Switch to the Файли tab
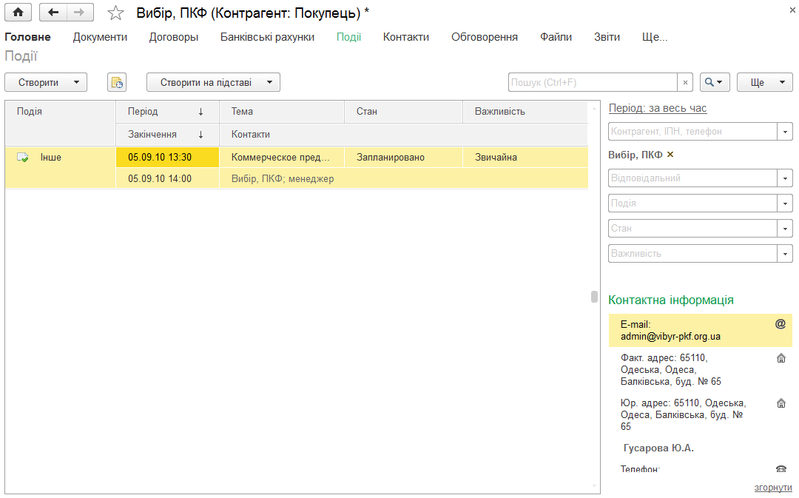 [556, 37]
